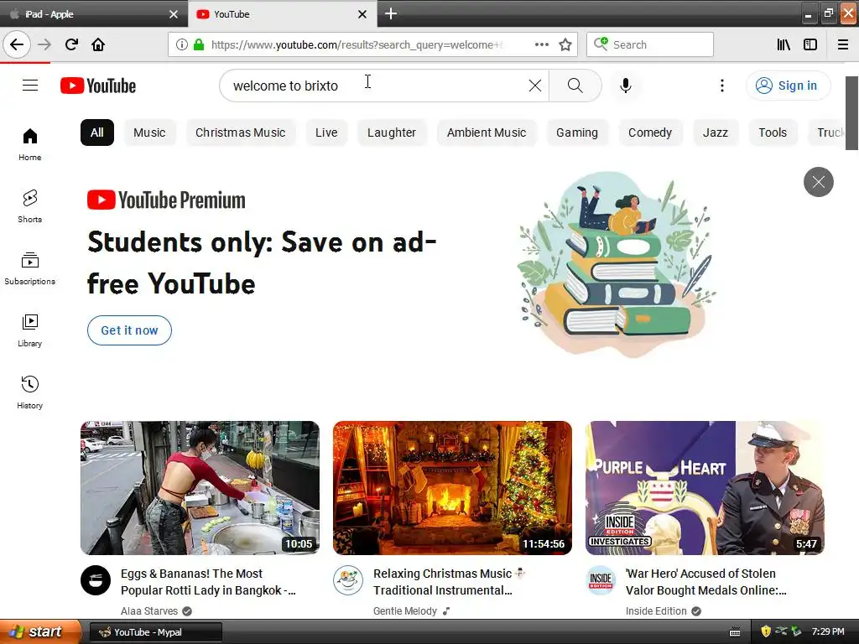This screenshot has width=859, height=644.
Task: Open Relaxing Christmas Music title link
Action: (448, 582)
